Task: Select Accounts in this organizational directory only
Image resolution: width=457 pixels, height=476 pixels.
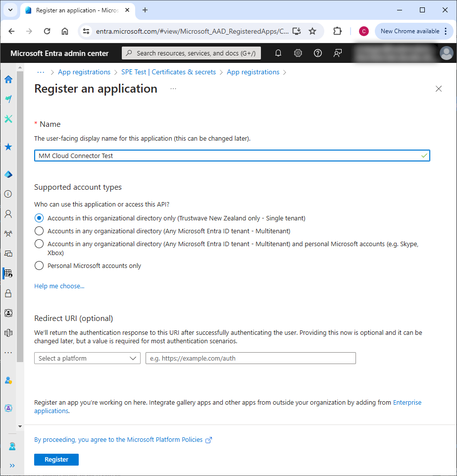Action: point(39,218)
